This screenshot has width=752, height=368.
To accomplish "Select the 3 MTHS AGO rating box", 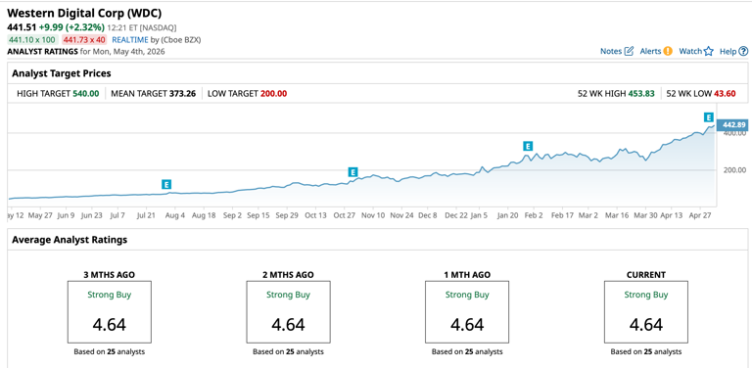I will pyautogui.click(x=110, y=311).
